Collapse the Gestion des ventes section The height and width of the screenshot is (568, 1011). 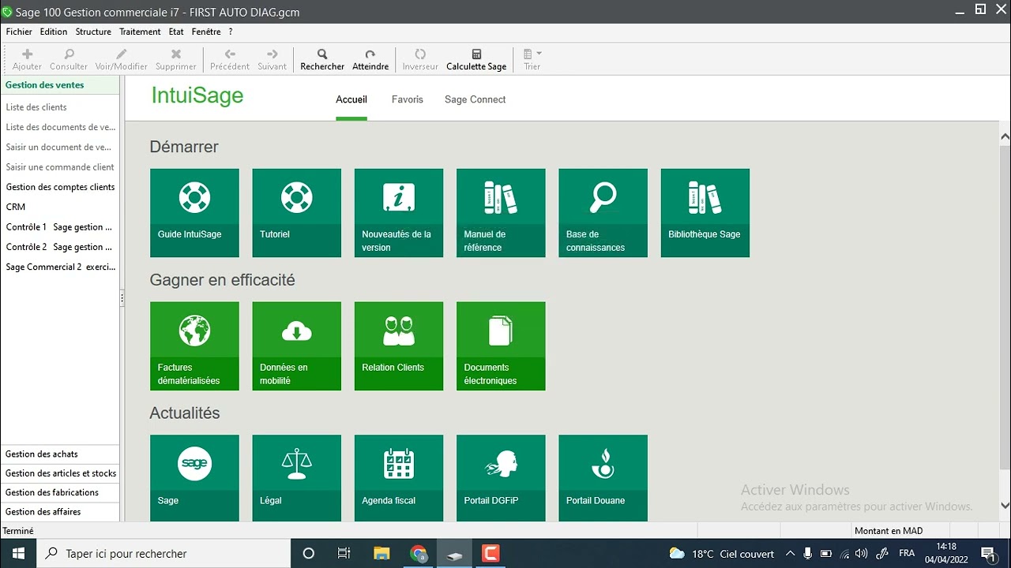click(60, 85)
